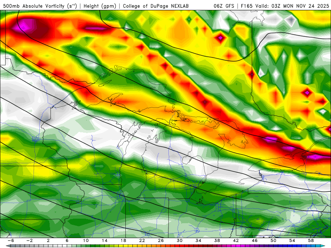This screenshot has width=331, height=248.
Task: Click the '06Z GFS' model run label
Action: (x=224, y=6)
